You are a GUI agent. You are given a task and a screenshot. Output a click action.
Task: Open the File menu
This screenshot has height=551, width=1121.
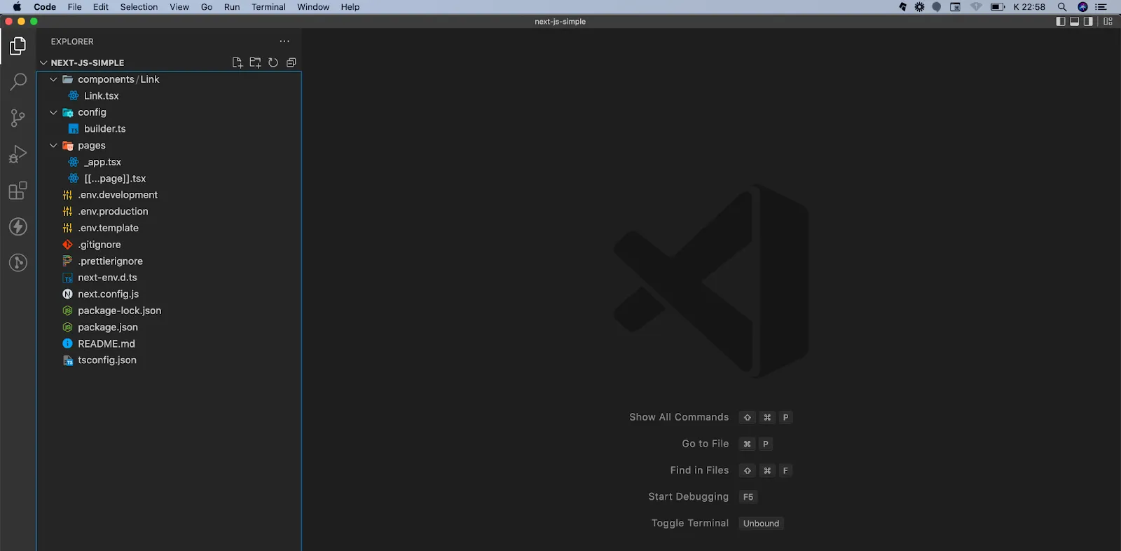[74, 7]
